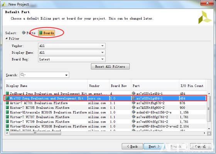The image size is (216, 154).
Task: Click the Cancel button
Action: click(201, 146)
